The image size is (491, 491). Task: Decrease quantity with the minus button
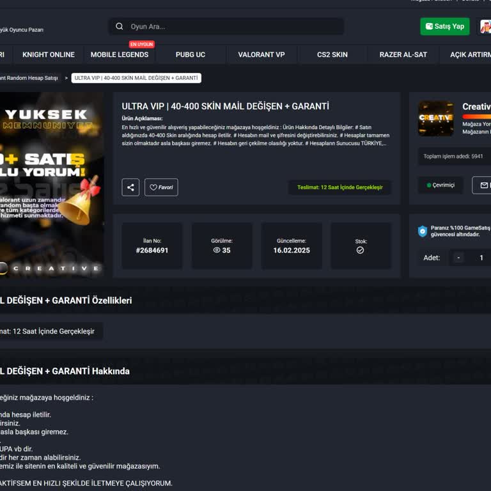458,258
